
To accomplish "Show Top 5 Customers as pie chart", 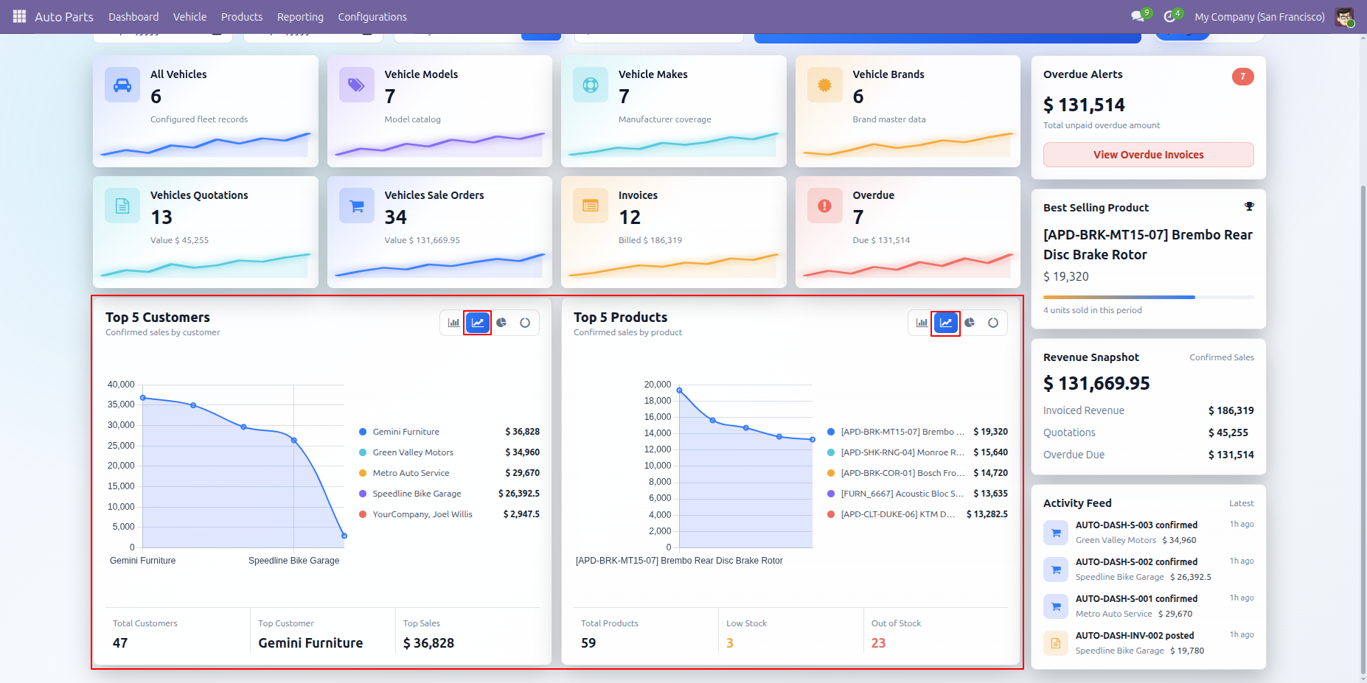I will 501,323.
